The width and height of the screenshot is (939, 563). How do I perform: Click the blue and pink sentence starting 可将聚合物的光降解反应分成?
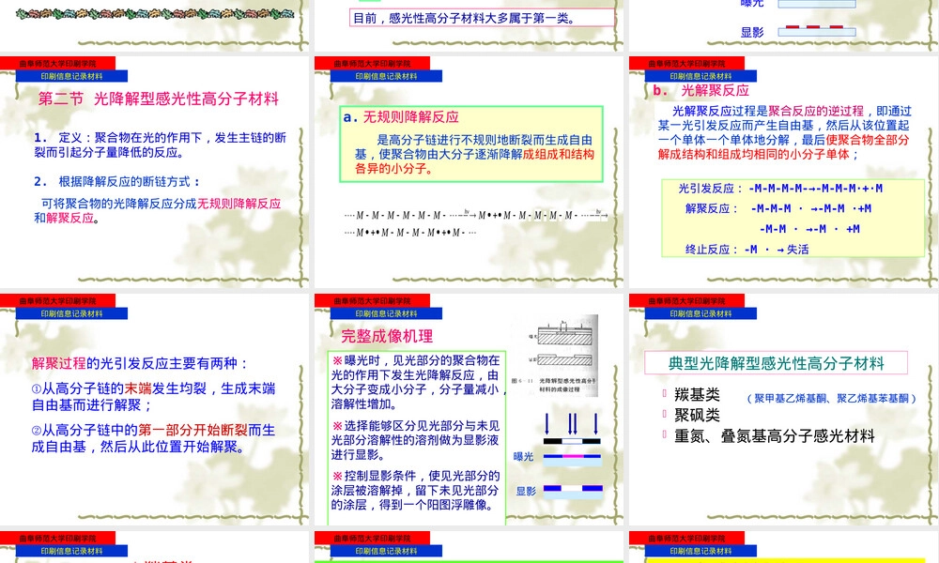point(158,210)
